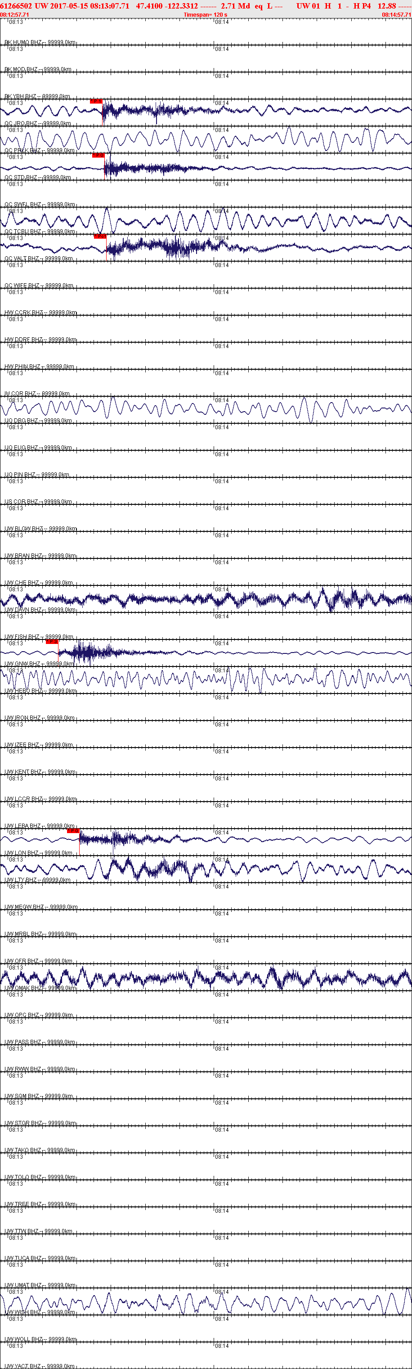Select the SWFL BHZ channel label

(x=39, y=204)
